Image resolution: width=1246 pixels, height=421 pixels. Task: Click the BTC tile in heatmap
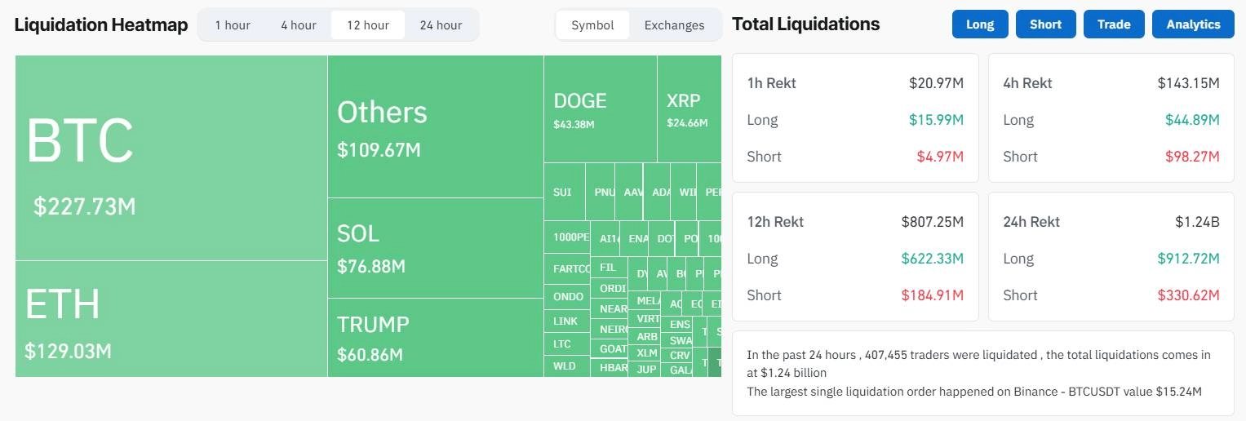tap(171, 158)
